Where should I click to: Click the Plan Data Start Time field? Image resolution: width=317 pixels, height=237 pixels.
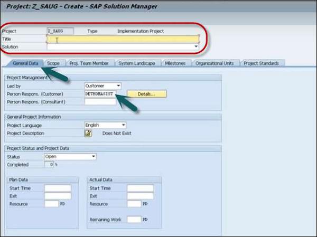click(x=58, y=188)
